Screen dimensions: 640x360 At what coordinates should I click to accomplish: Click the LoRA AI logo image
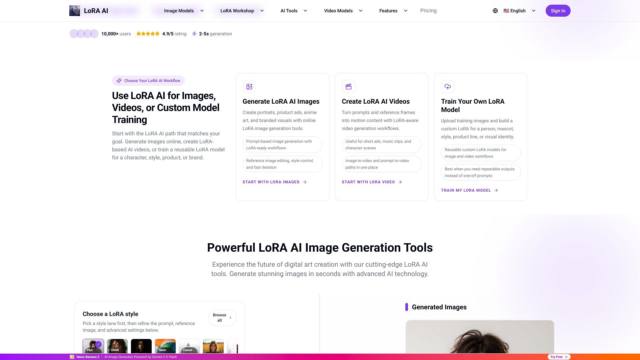point(75,11)
